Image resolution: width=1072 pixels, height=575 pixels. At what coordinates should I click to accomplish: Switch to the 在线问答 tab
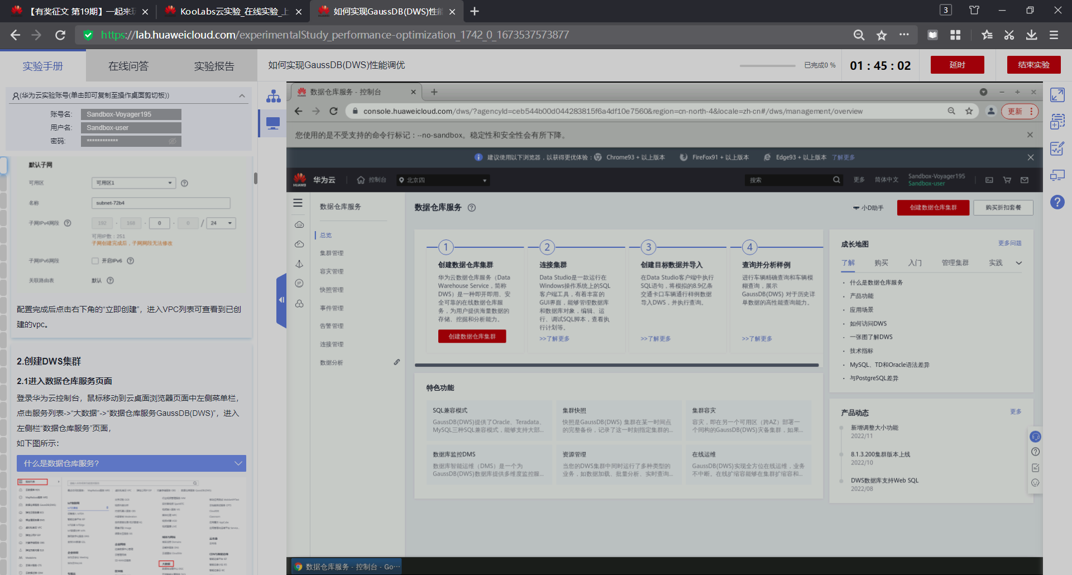click(128, 66)
